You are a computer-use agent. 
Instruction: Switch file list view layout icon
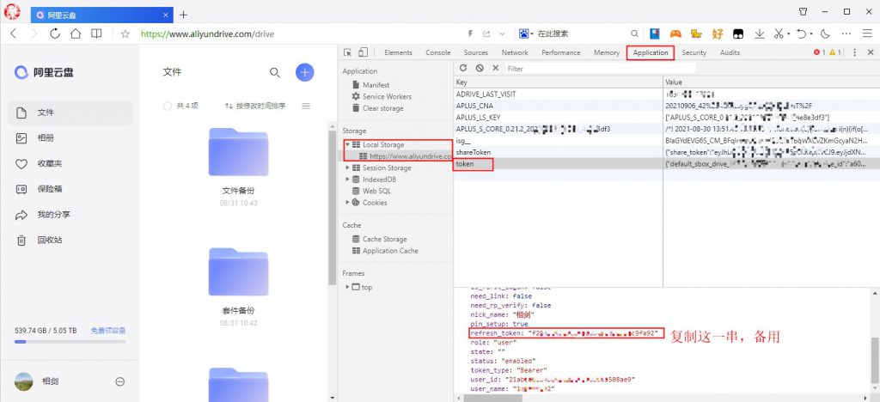306,106
